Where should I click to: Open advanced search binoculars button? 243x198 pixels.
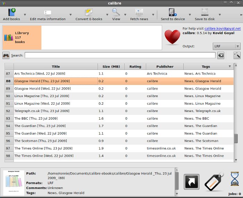(6, 55)
